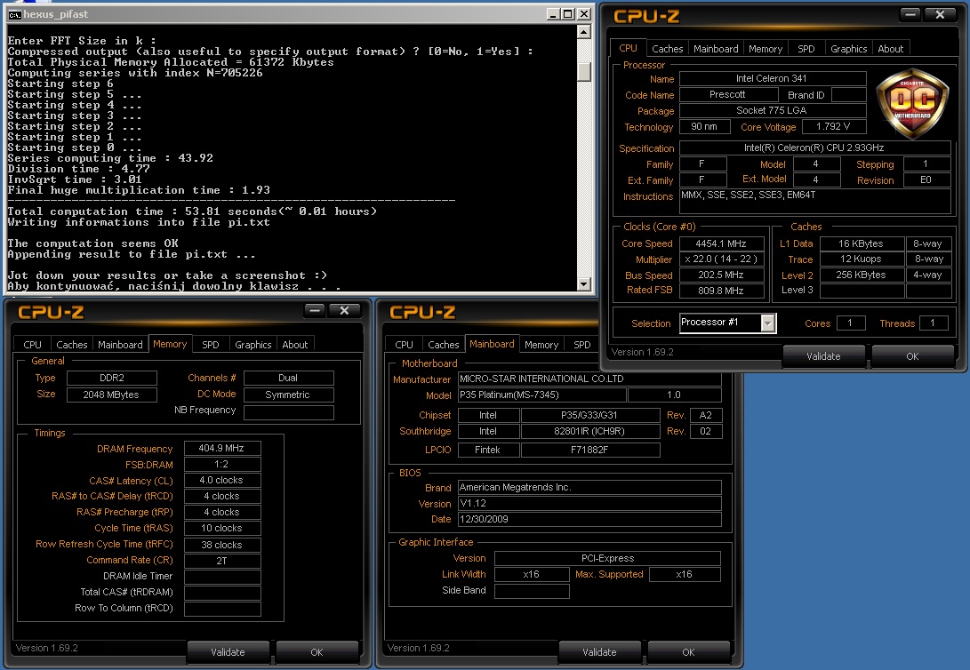Select the Memory tab in Memory window
This screenshot has height=670, width=970.
tap(170, 344)
